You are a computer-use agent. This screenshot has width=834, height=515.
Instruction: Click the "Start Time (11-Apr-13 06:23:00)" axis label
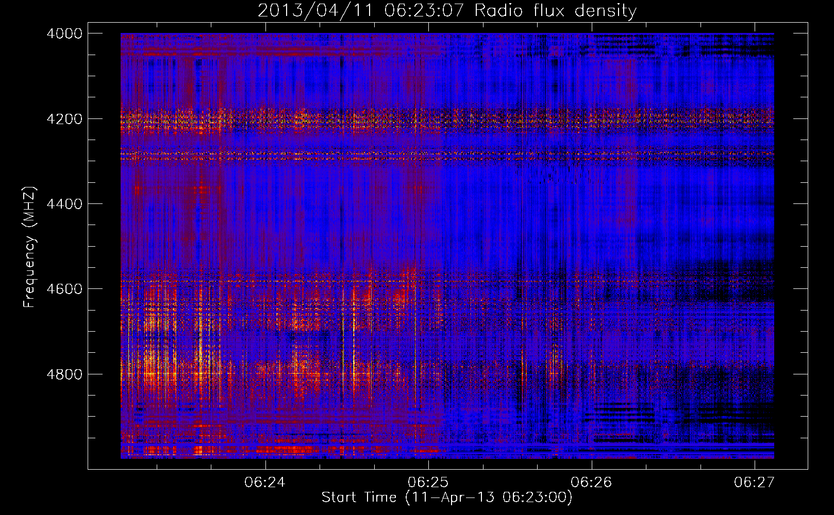[447, 497]
